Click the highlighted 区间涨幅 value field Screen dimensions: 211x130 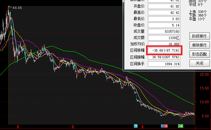166,50
